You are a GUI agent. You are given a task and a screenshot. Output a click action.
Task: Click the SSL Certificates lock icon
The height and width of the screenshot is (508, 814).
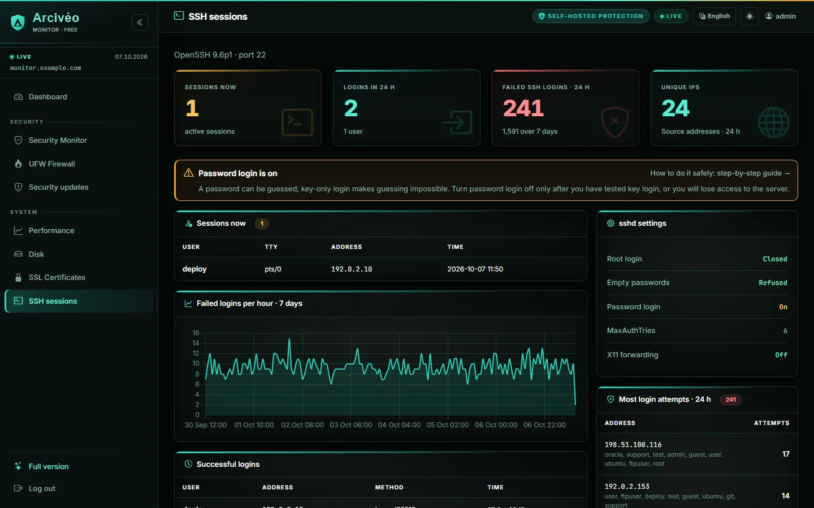(18, 278)
